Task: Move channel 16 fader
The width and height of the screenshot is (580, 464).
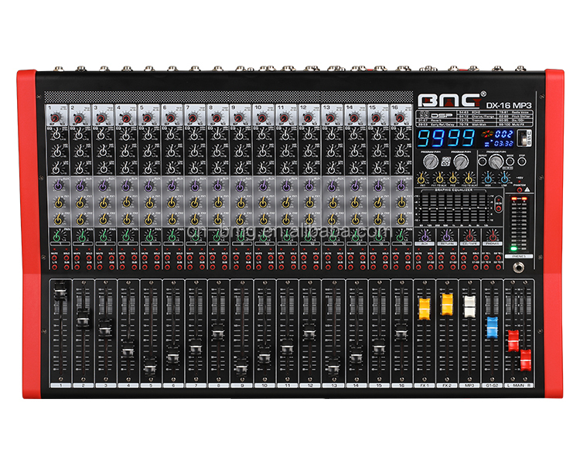Action: click(x=401, y=333)
